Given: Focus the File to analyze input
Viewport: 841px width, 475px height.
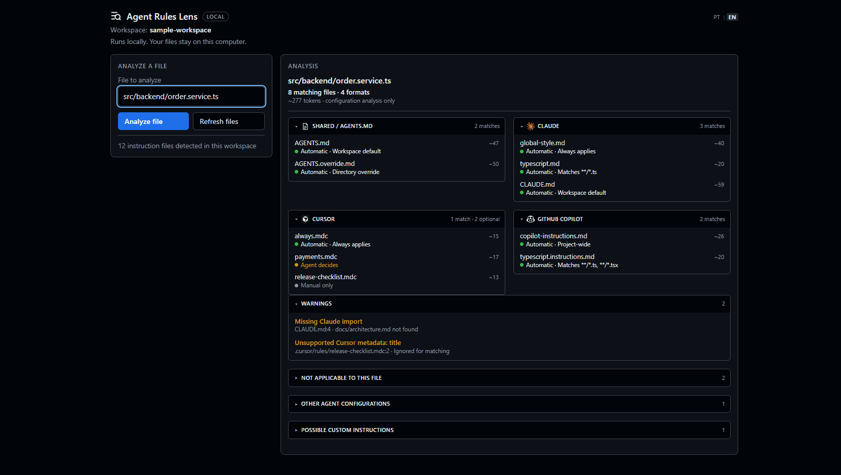Looking at the screenshot, I should click(x=191, y=97).
